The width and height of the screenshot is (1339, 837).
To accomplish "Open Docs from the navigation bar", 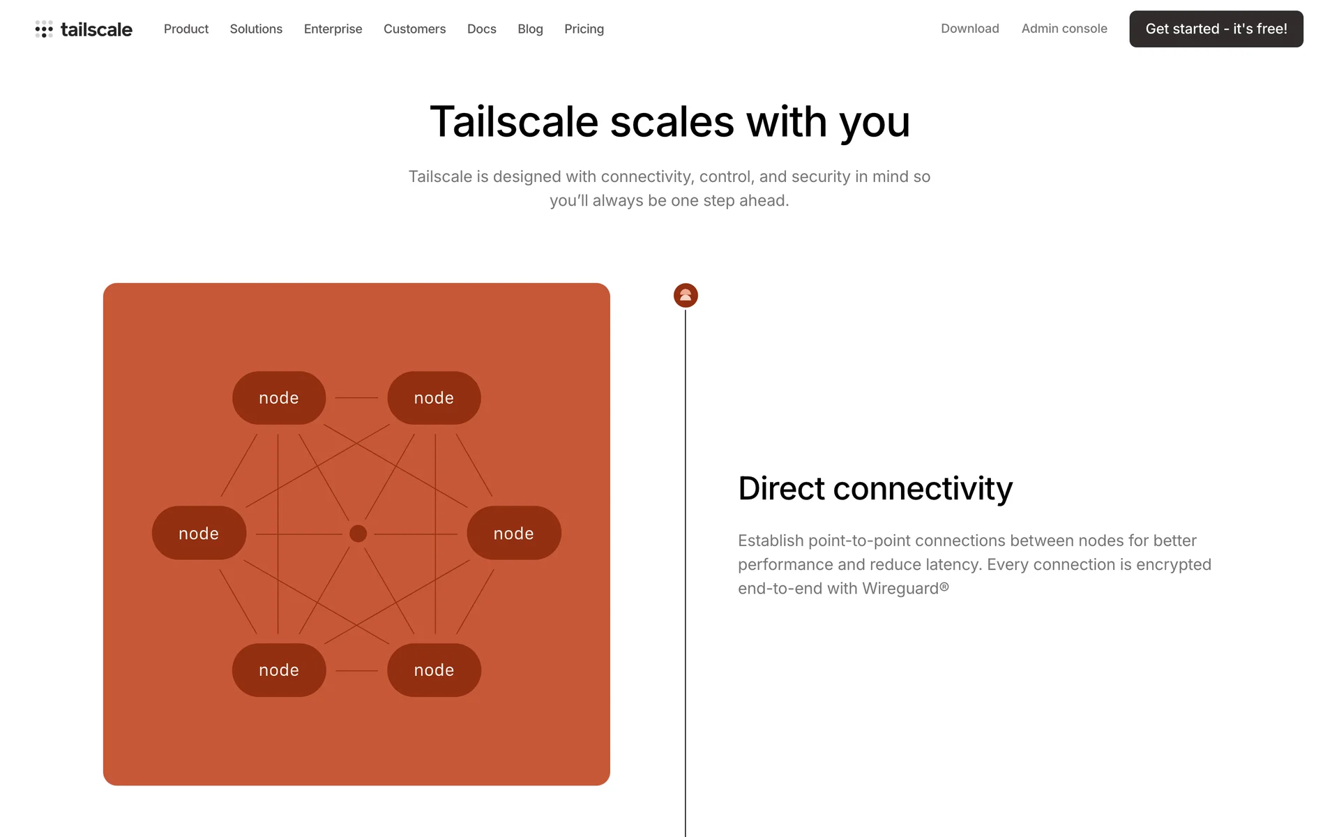I will tap(481, 29).
